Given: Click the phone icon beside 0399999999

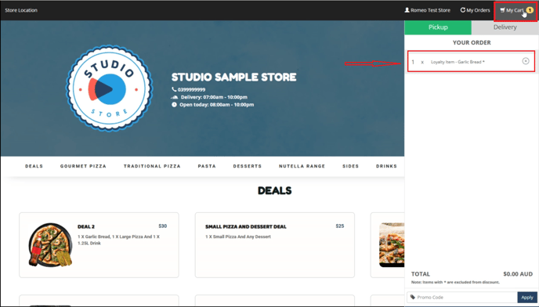Looking at the screenshot, I should pyautogui.click(x=174, y=89).
